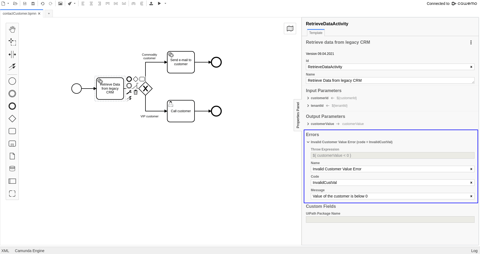Switch to the XML view
480x254 pixels.
pos(5,251)
